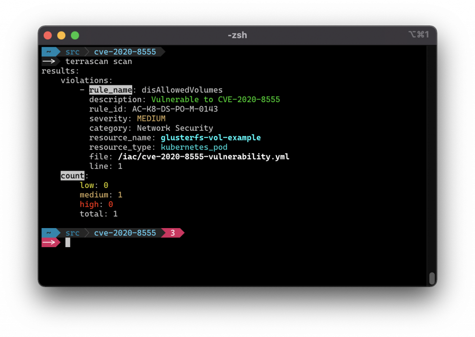This screenshot has height=337, width=475.
Task: Click the terminal's vertical scrollbar thumb
Action: click(x=432, y=278)
